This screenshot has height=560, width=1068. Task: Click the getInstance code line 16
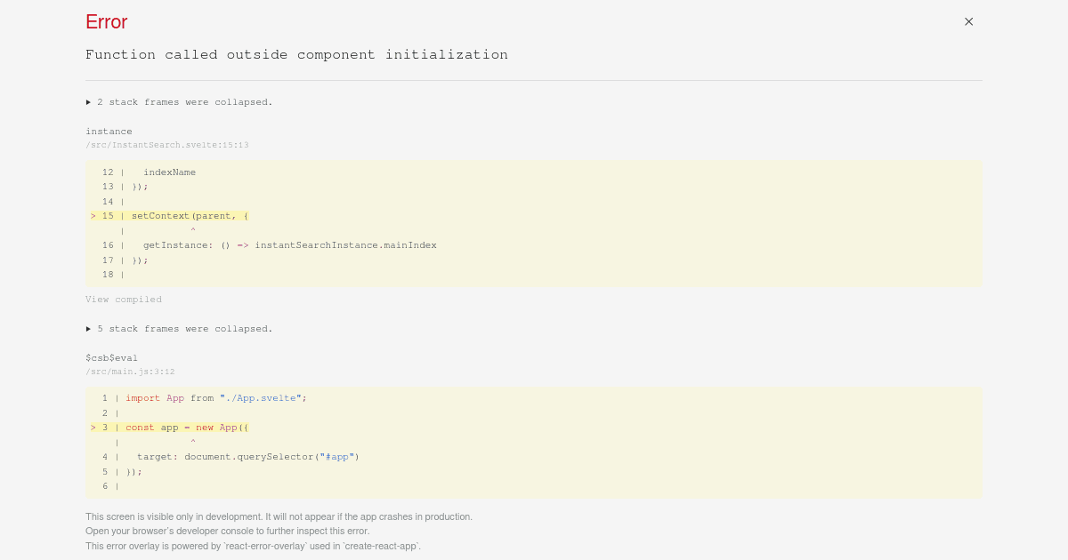tap(269, 245)
